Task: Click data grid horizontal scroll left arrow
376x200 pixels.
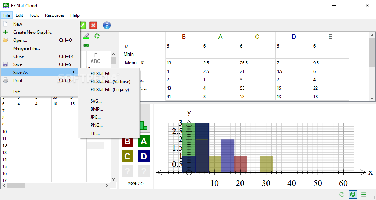Action: pyautogui.click(x=4, y=185)
